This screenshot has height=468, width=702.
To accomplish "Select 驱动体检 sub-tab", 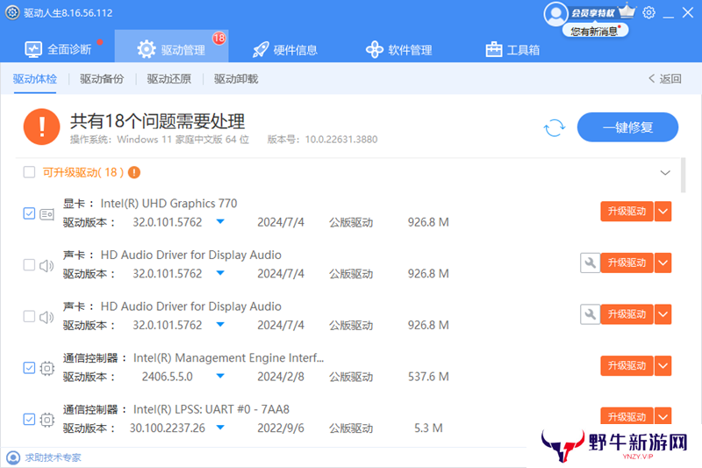I will 35,79.
